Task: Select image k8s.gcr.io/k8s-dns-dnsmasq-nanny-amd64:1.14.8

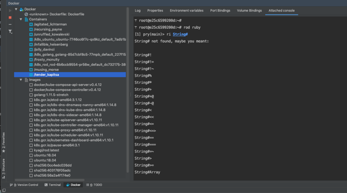Action: point(75,105)
